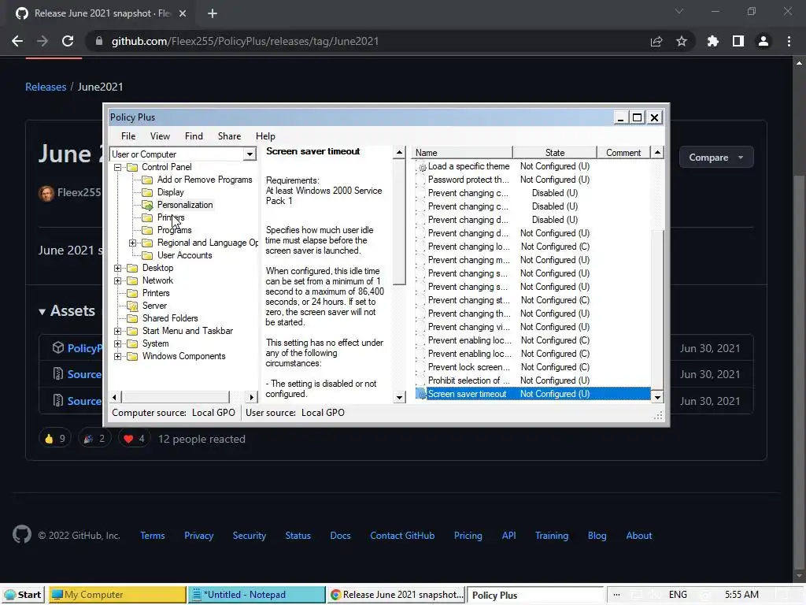Expand Regional and Language Options node
806x605 pixels.
tap(132, 243)
